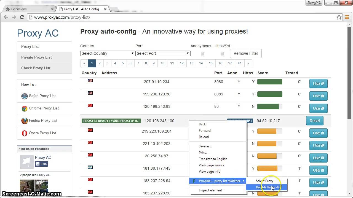Click the Chrome icon in How To list

(25, 108)
